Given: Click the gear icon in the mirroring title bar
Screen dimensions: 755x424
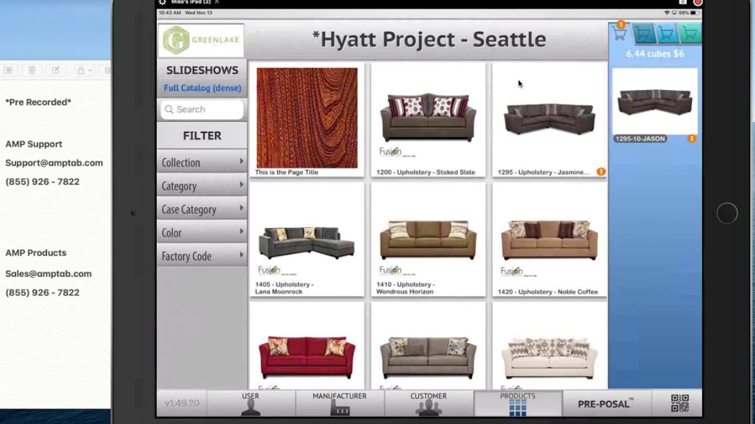Looking at the screenshot, I should point(162,2).
